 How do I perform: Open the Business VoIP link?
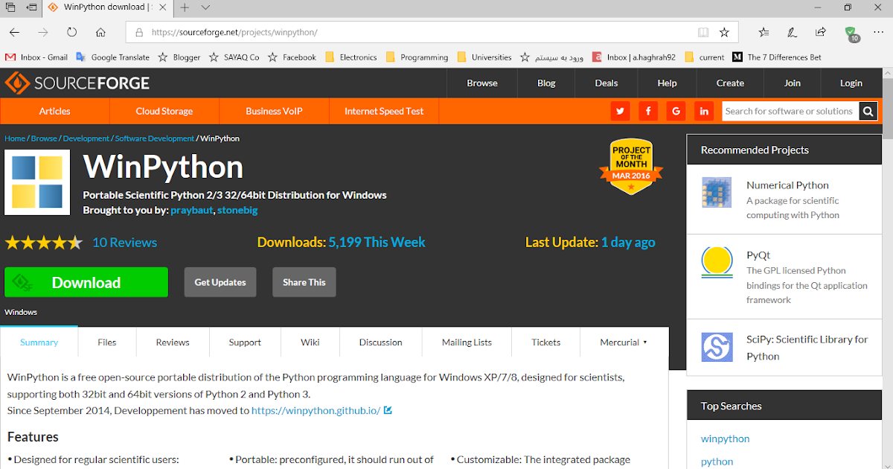pyautogui.click(x=274, y=111)
